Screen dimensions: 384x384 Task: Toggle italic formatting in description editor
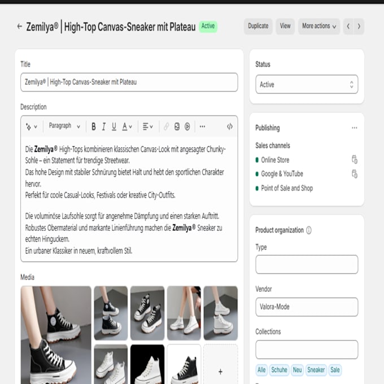pyautogui.click(x=103, y=126)
